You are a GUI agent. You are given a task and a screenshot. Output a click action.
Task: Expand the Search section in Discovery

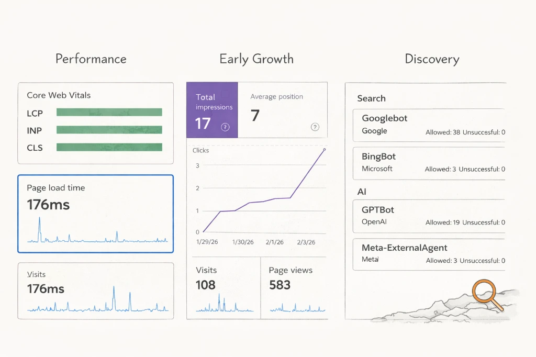click(371, 98)
